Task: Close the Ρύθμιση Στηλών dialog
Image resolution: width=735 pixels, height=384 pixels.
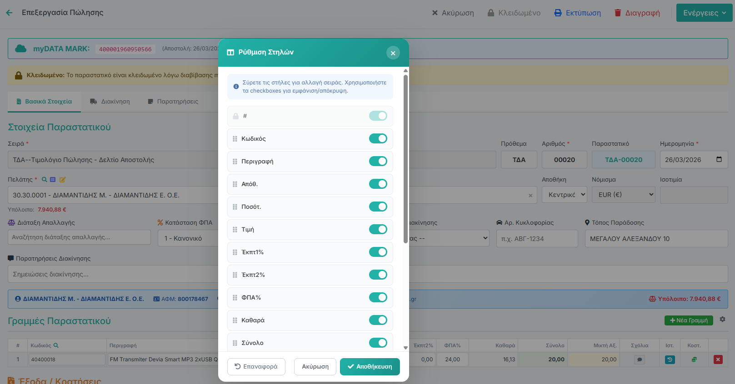Action: (393, 53)
